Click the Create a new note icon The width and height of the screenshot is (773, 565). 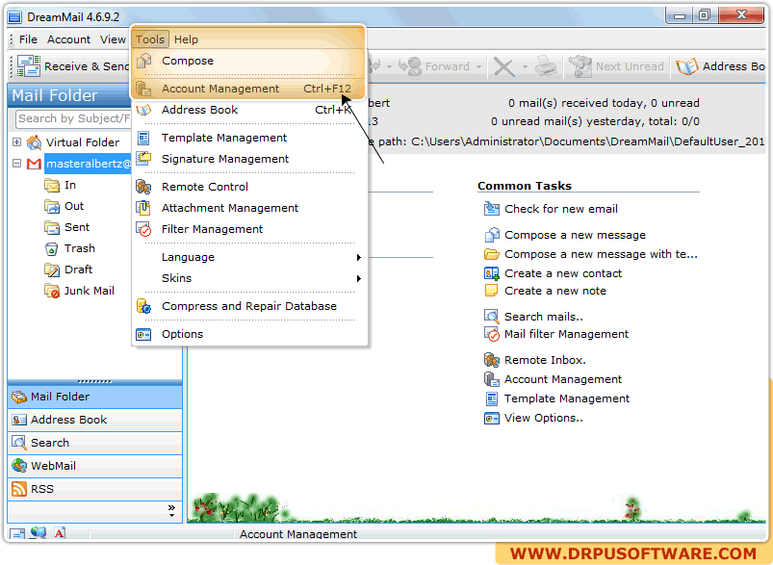[492, 291]
